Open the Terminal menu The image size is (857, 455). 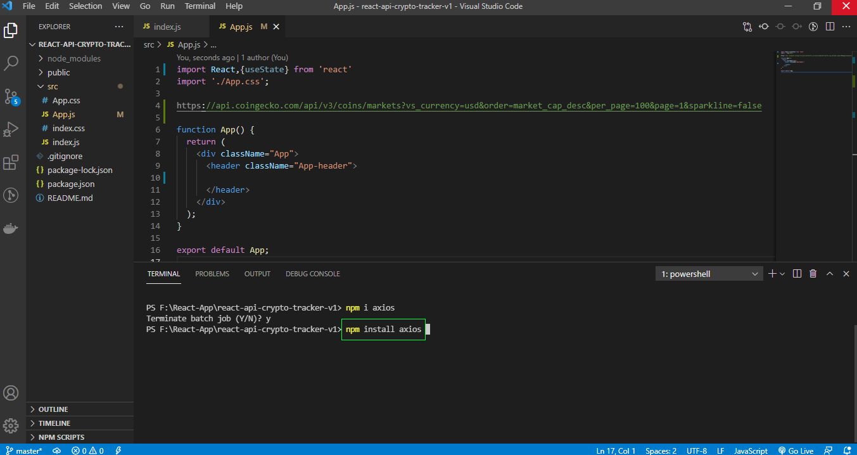click(200, 6)
